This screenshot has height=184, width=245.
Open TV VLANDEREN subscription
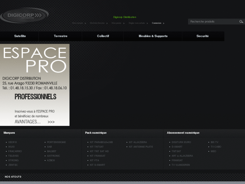(181, 165)
